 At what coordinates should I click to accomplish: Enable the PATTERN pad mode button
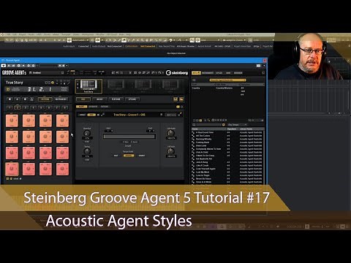45,99
